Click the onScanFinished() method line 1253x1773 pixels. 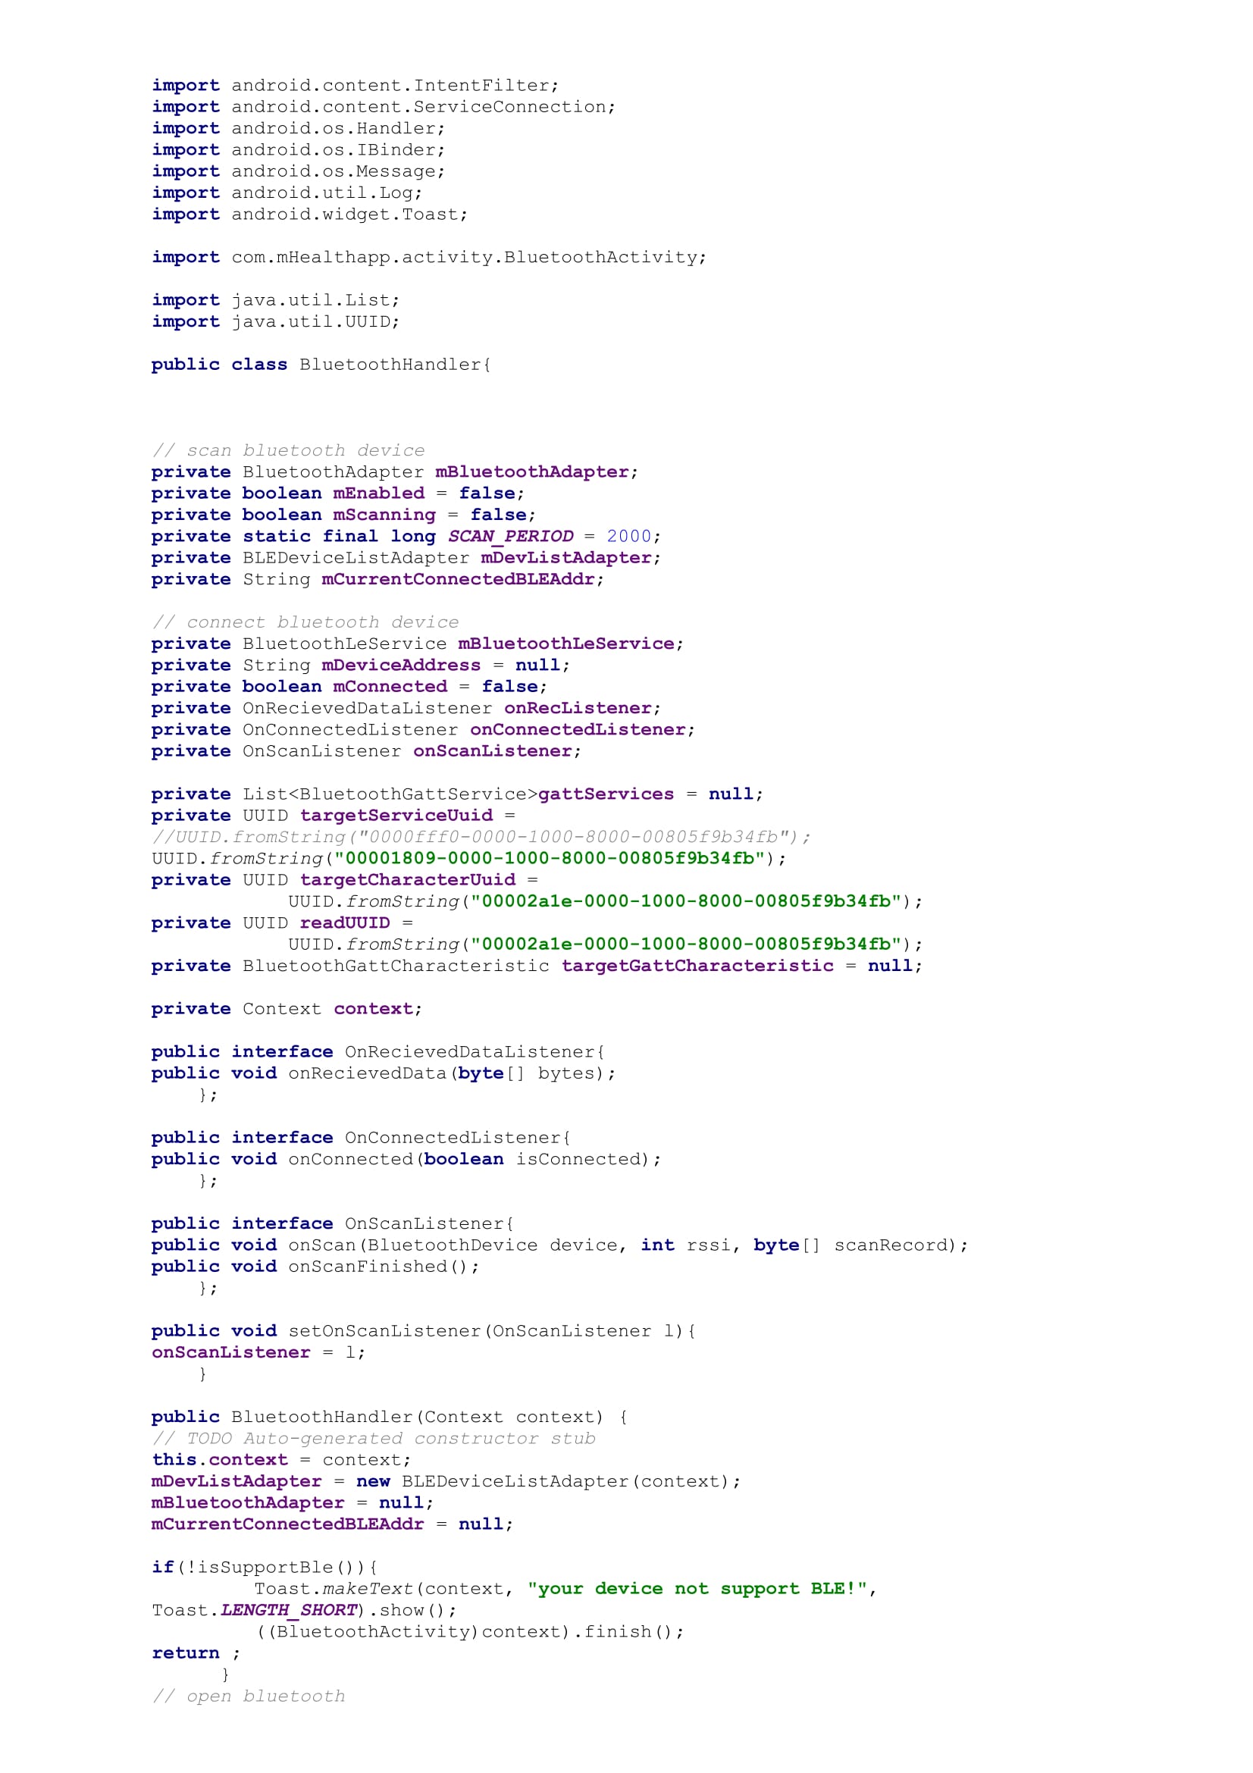[383, 1267]
